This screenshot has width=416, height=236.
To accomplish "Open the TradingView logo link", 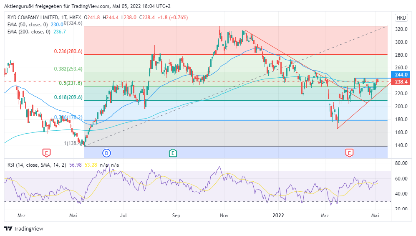I will [x=24, y=228].
